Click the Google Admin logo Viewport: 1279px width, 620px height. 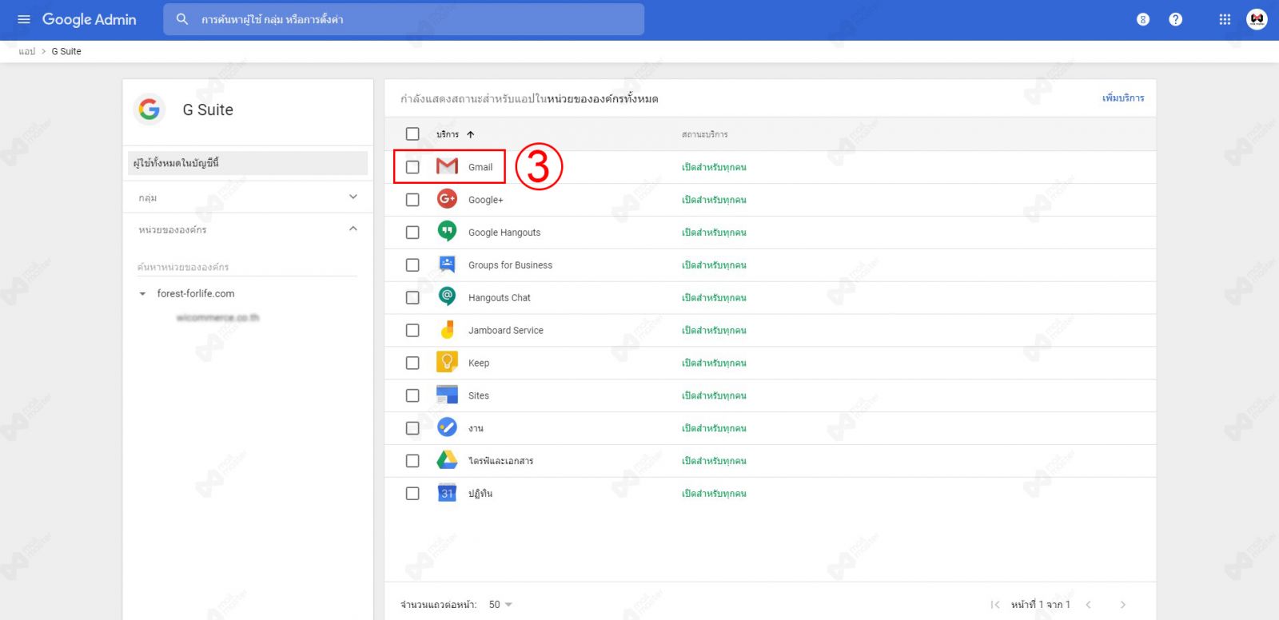89,19
